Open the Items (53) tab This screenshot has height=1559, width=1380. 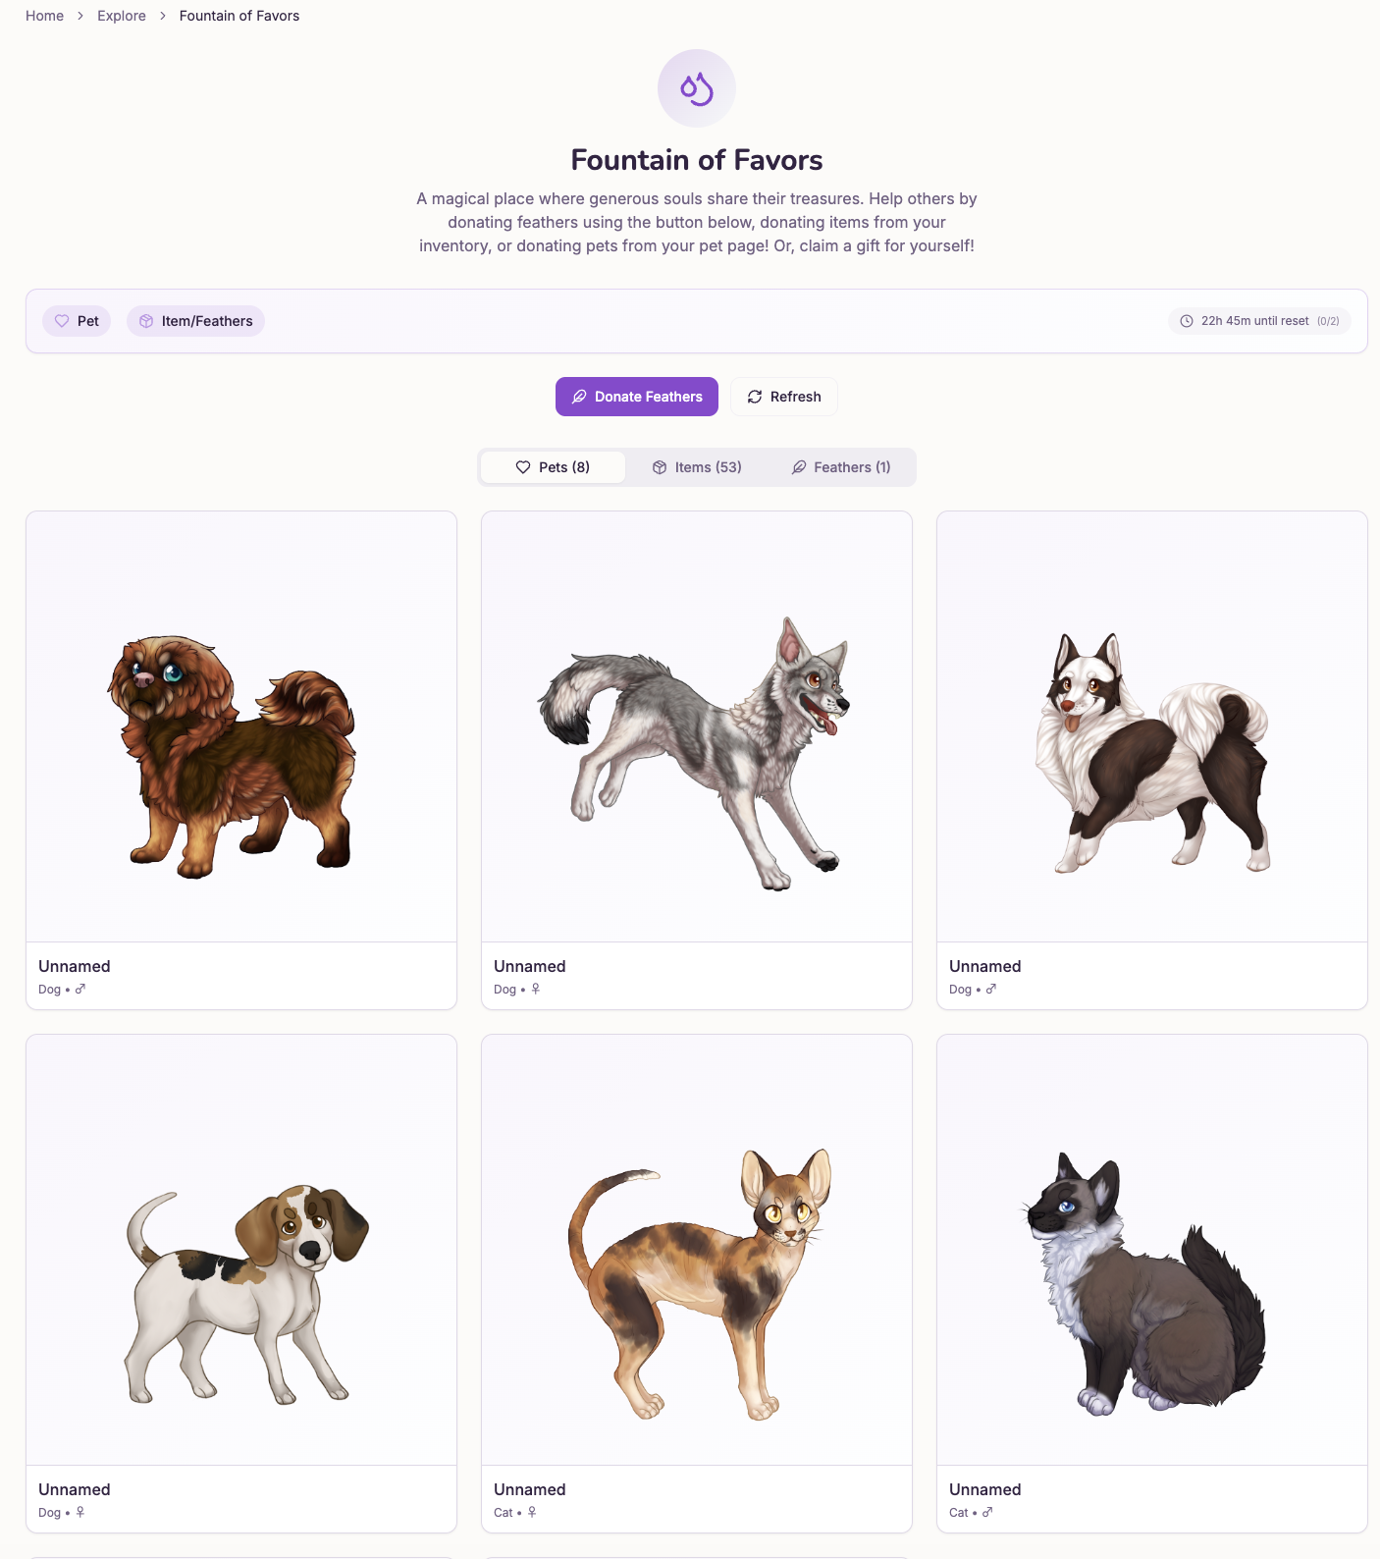point(697,467)
